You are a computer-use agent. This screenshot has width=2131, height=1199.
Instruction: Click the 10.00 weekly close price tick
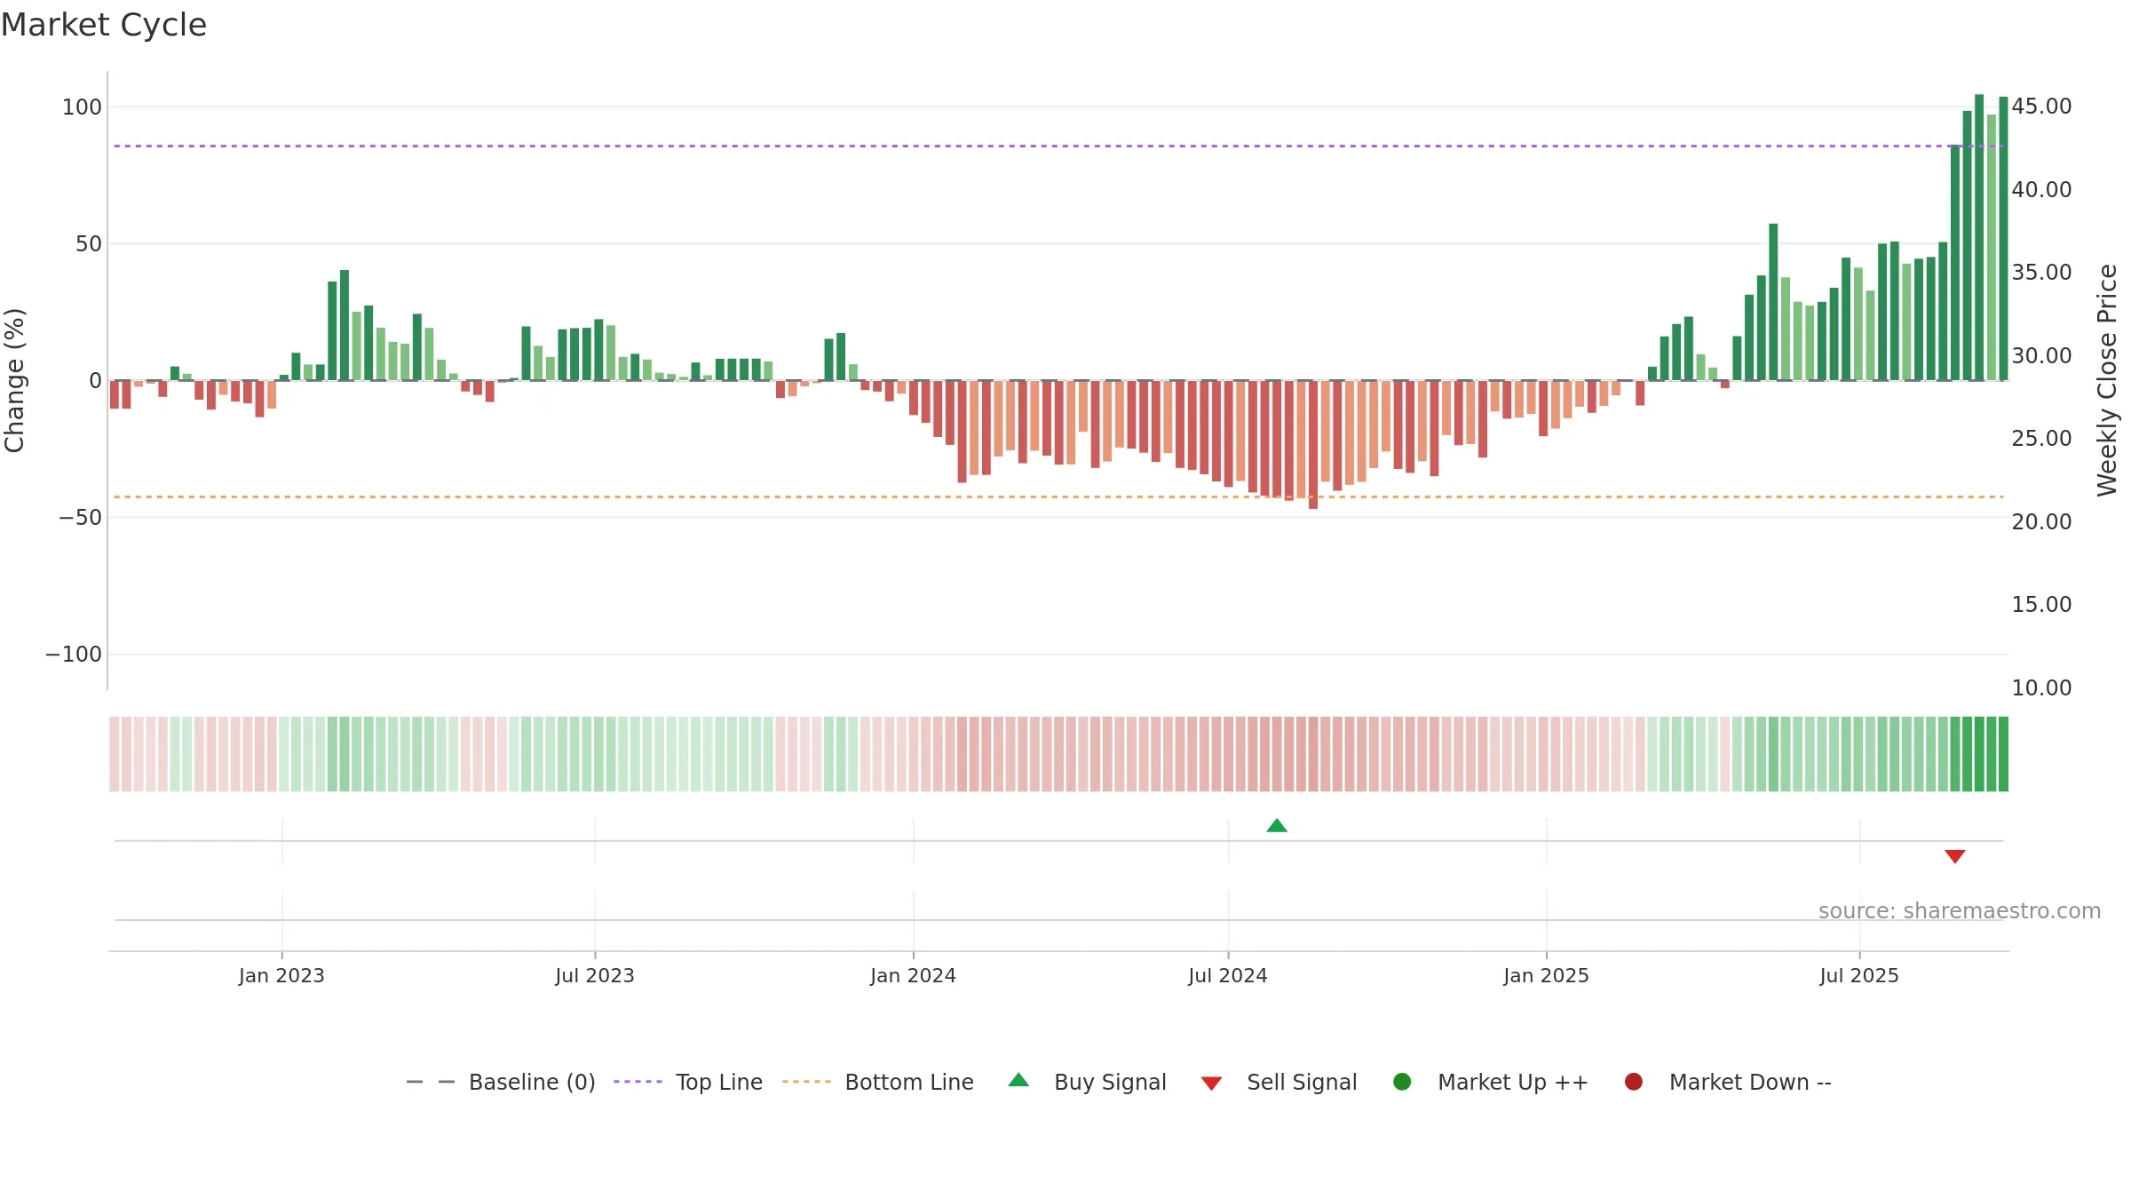pos(2041,687)
